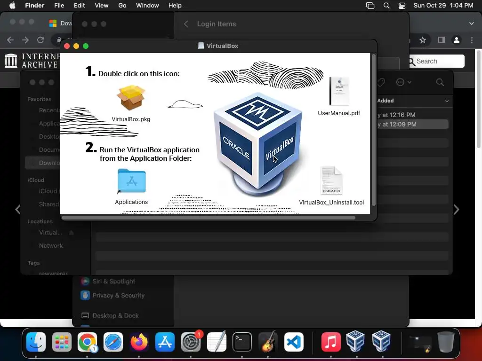Launch Safari from the Dock
The image size is (482, 361).
click(113, 342)
